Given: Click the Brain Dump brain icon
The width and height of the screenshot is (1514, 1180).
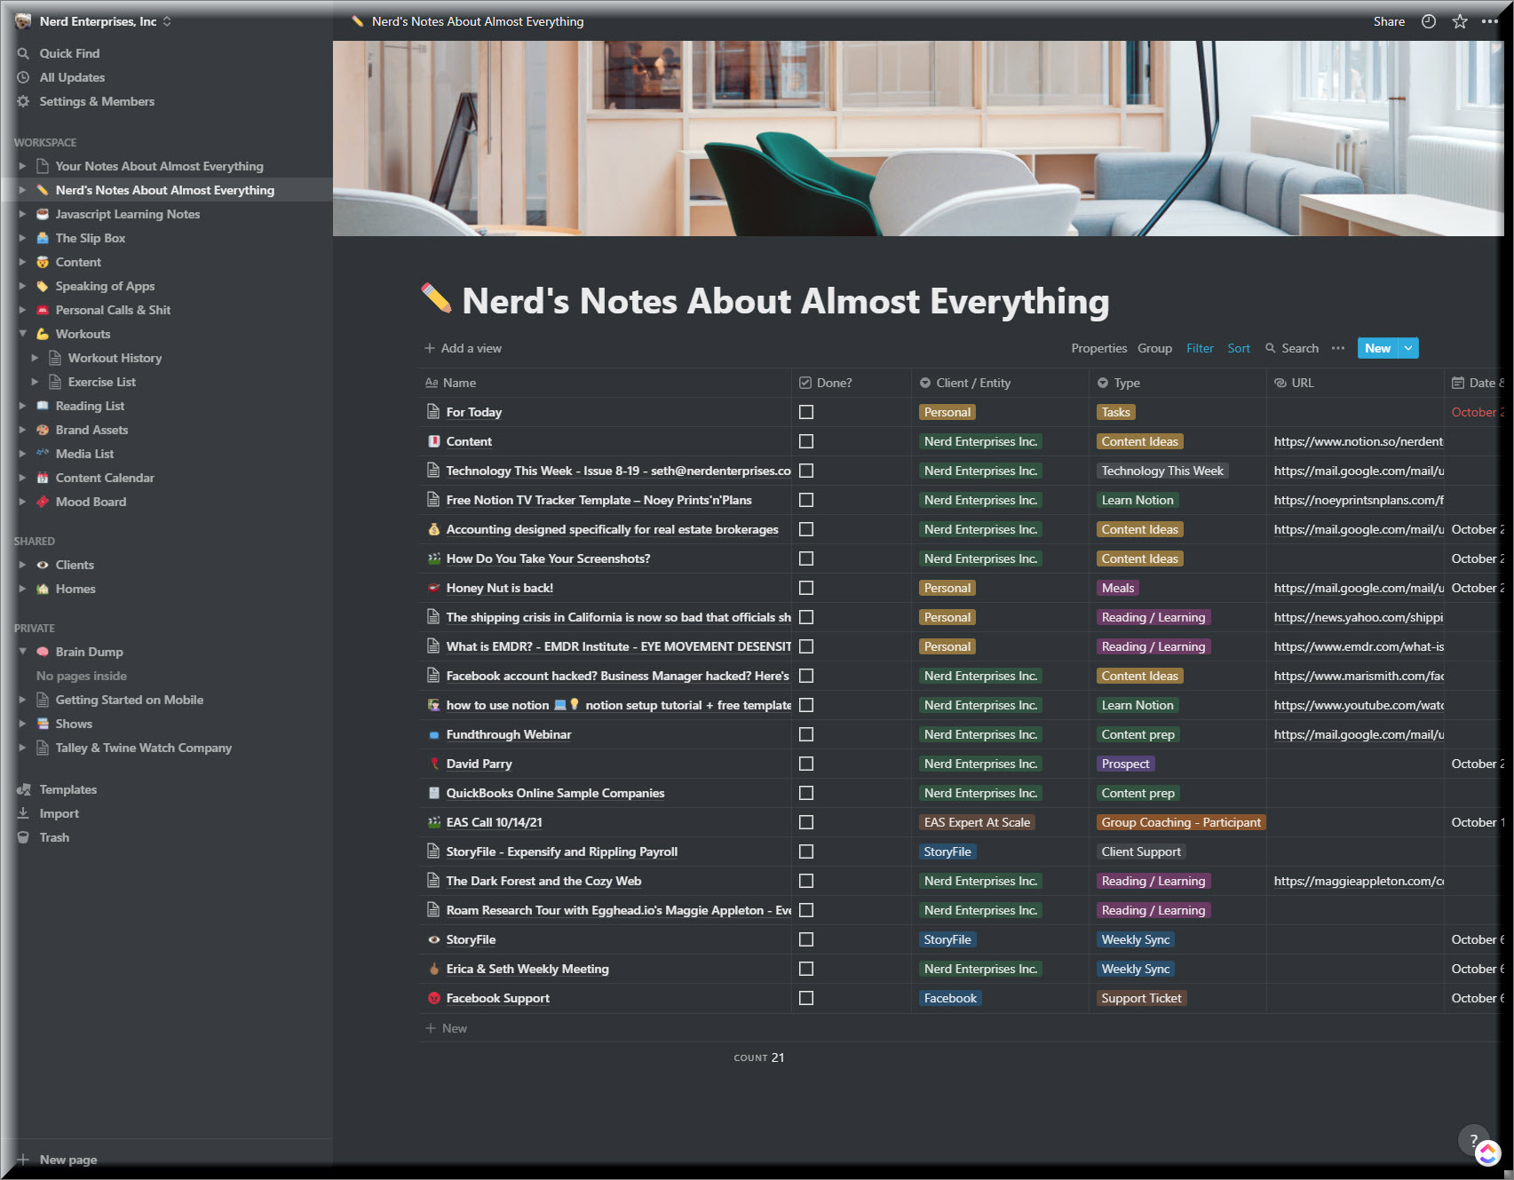Looking at the screenshot, I should [43, 652].
